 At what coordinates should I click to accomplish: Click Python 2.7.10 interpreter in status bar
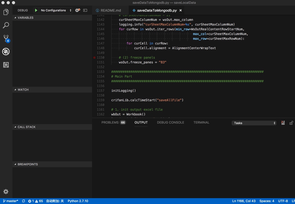(78, 201)
